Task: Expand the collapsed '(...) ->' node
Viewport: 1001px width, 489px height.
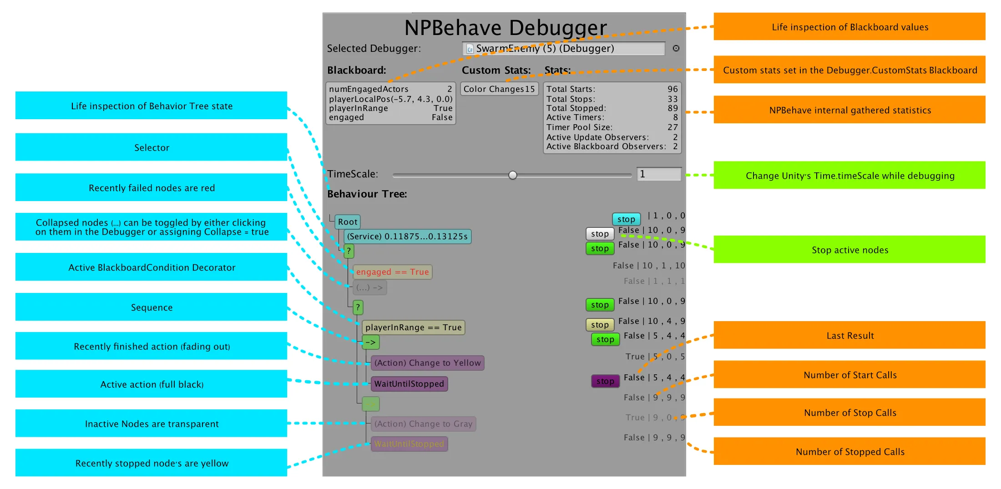Action: [x=370, y=287]
